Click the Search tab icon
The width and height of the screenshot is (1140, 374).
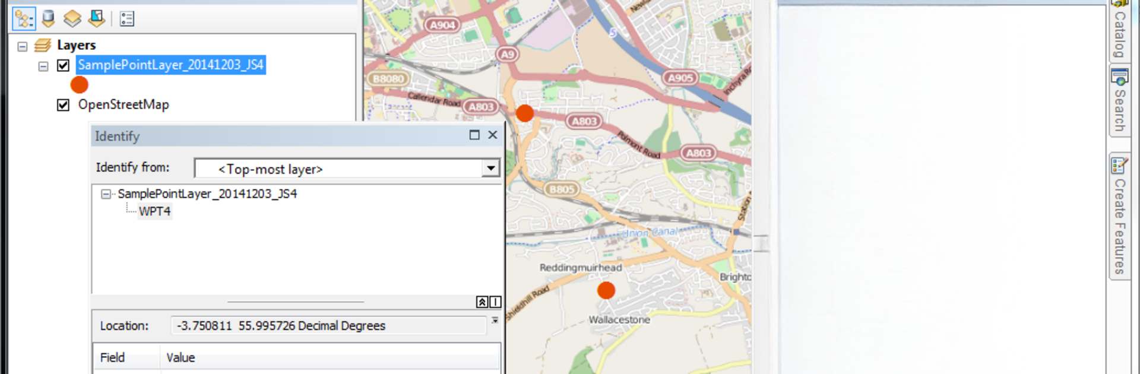tap(1120, 78)
